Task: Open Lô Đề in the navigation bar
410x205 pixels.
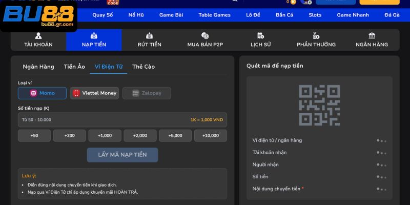Action: (253, 15)
